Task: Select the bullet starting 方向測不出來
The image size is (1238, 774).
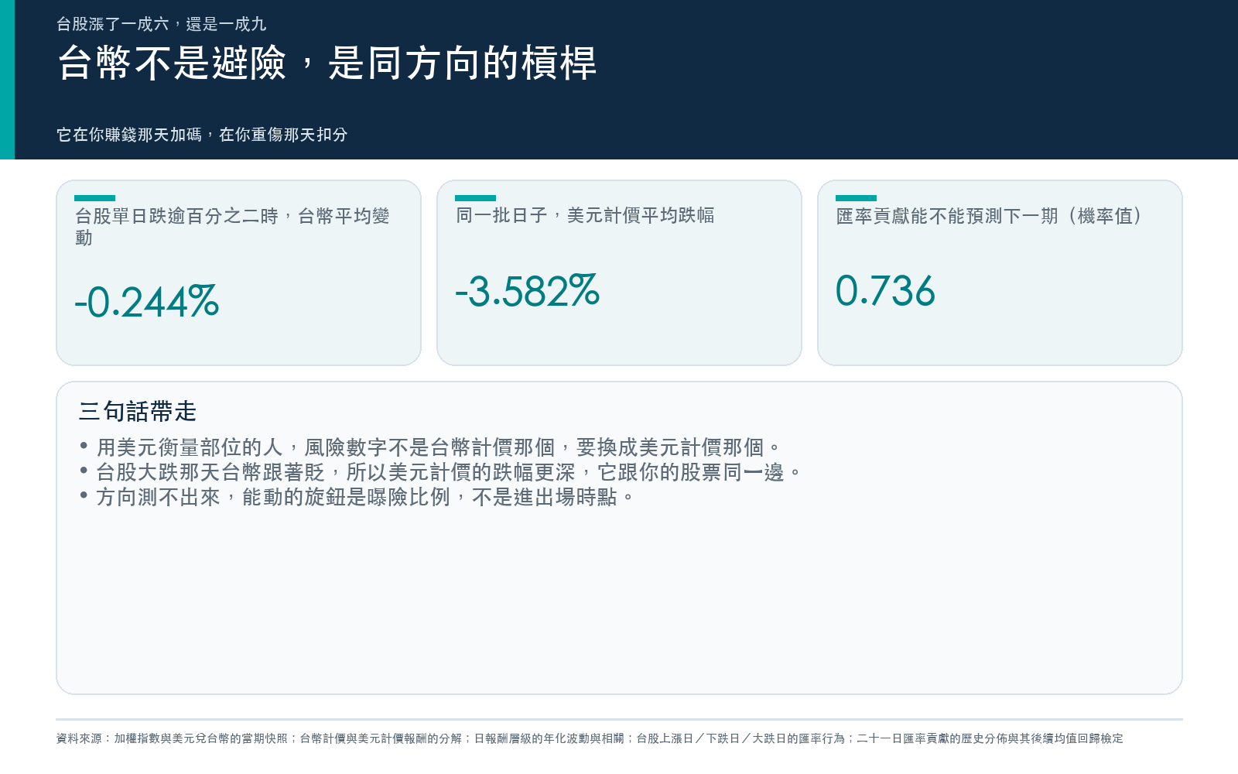Action: tap(357, 497)
